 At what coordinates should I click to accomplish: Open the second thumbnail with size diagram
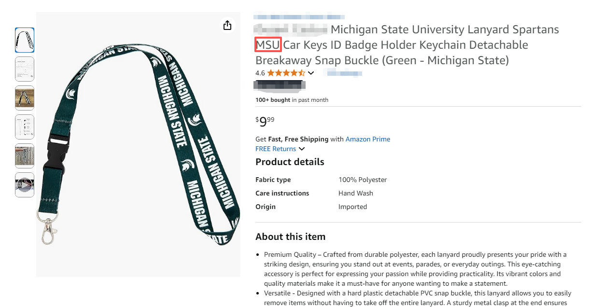(x=25, y=69)
